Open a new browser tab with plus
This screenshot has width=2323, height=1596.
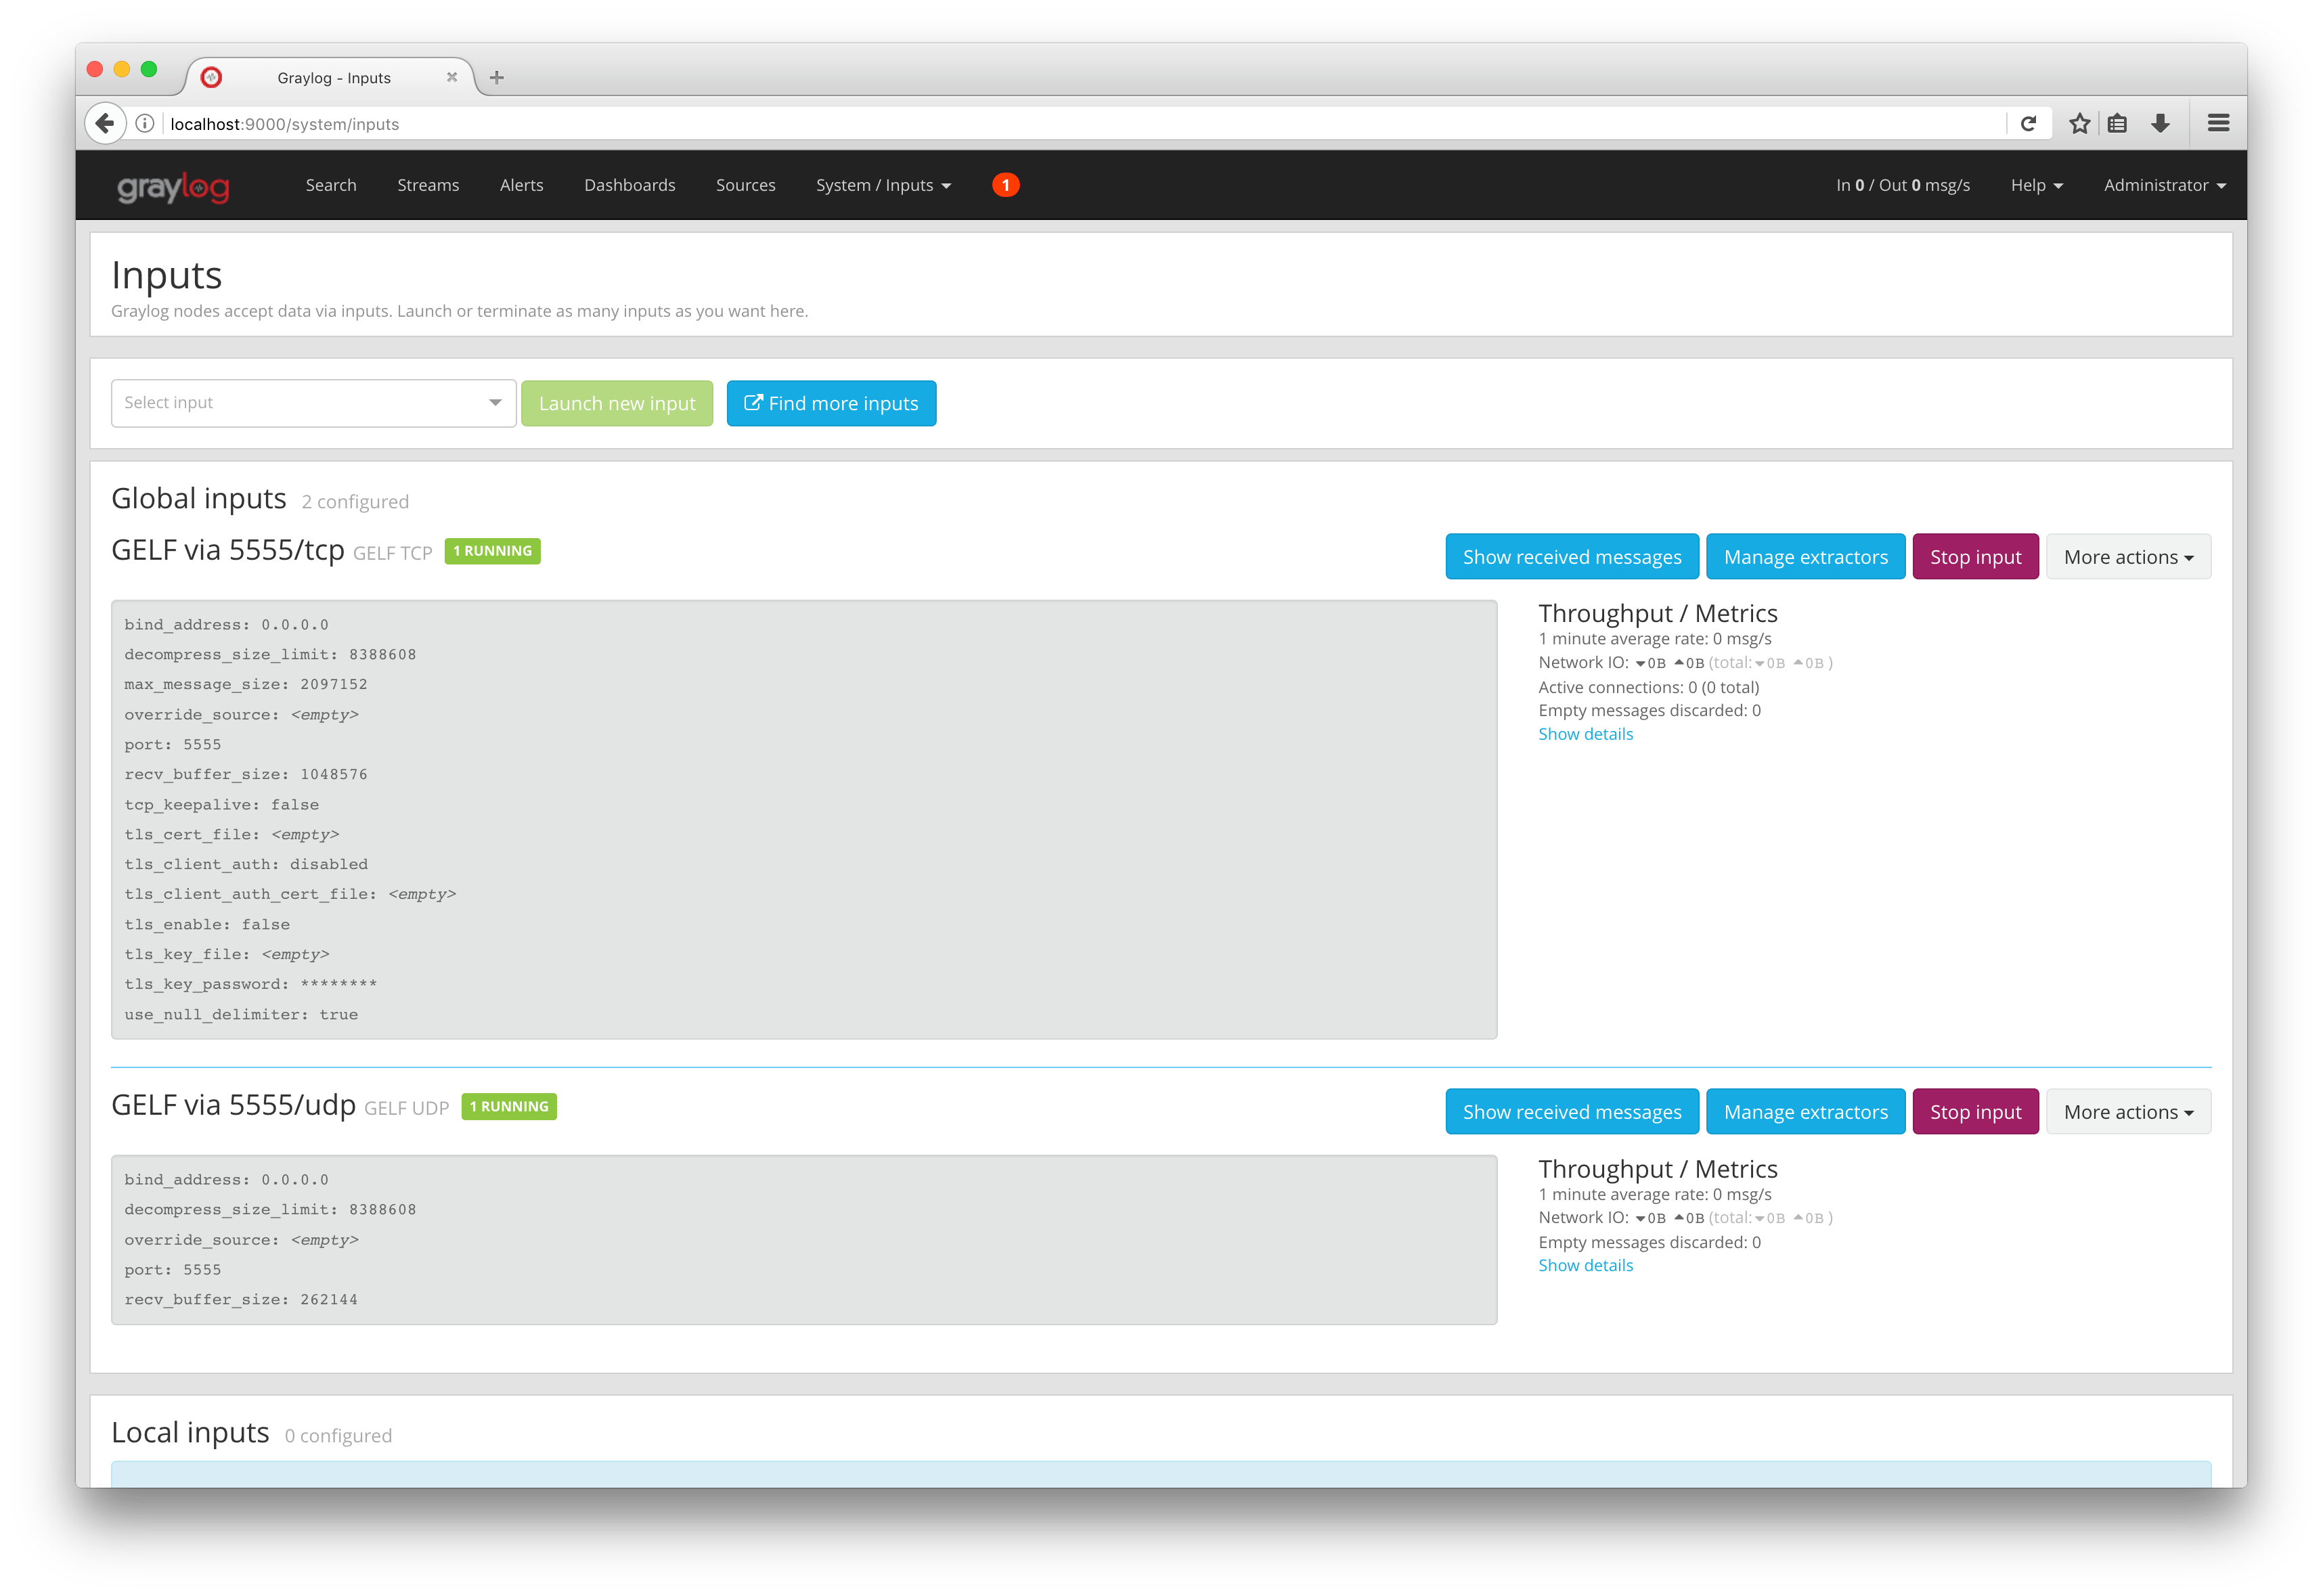[x=497, y=77]
